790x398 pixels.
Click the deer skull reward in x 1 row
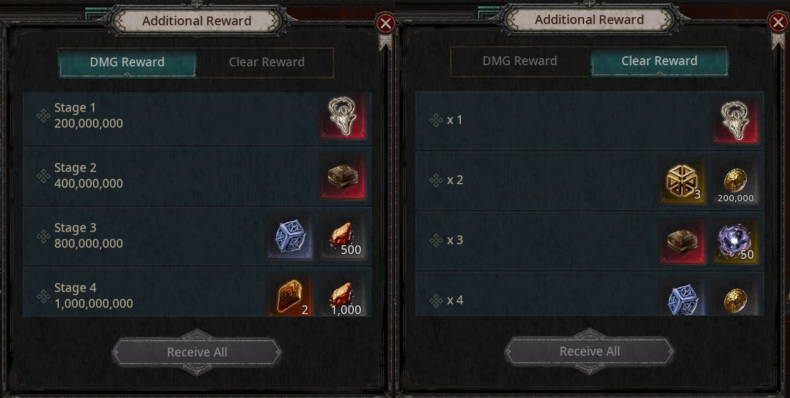(735, 121)
